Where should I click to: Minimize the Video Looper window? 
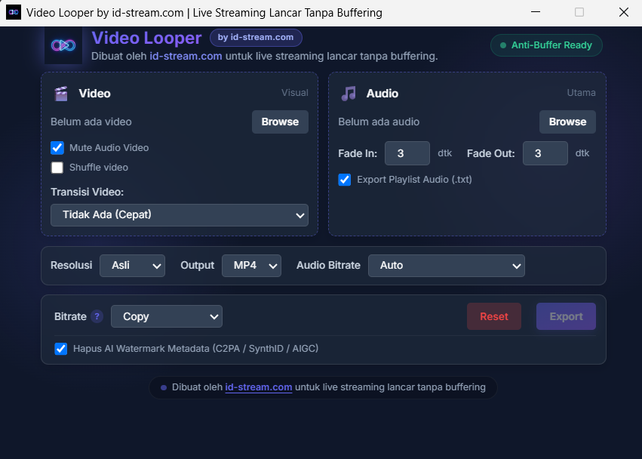point(536,12)
